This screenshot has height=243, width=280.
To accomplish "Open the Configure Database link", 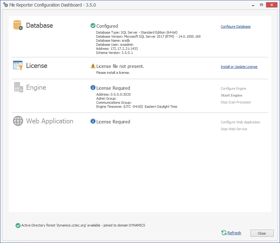I will point(236,26).
